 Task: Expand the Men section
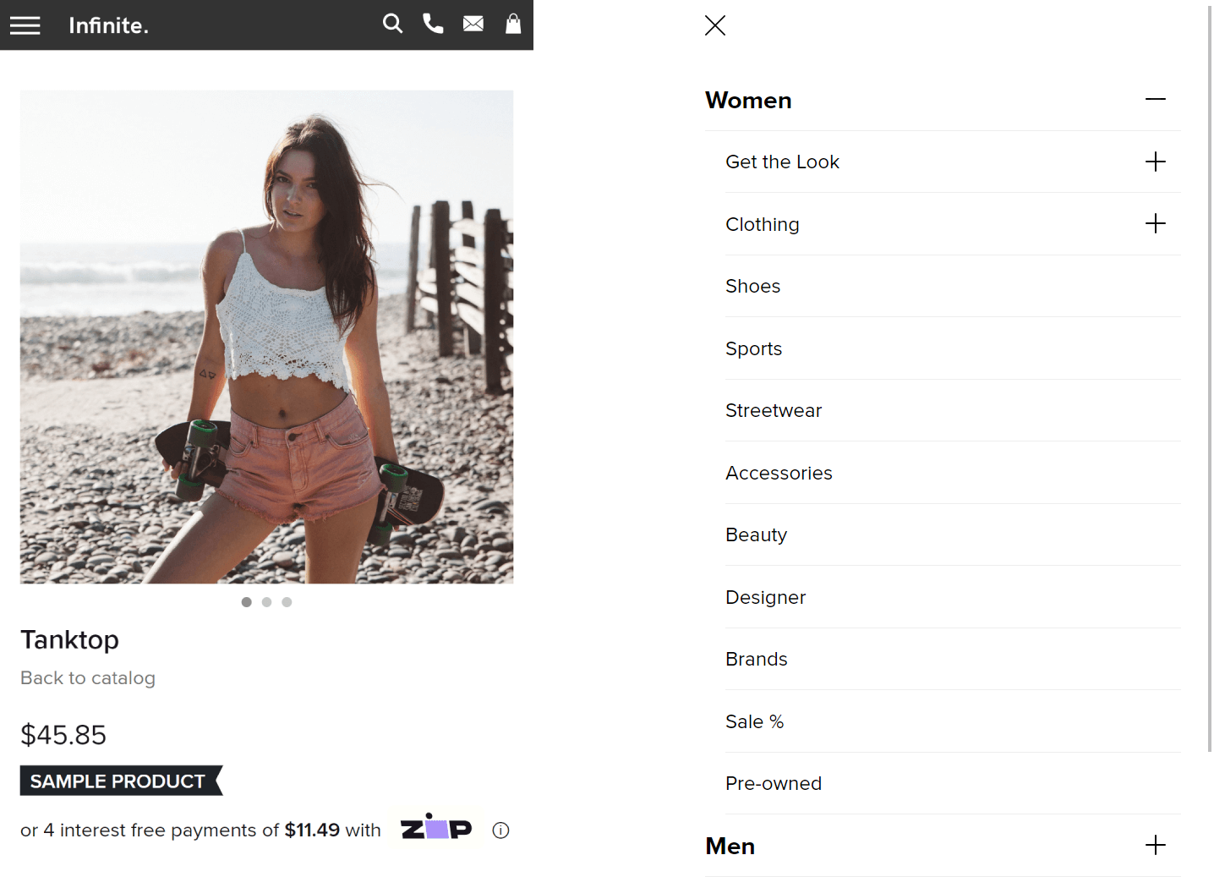point(1156,845)
